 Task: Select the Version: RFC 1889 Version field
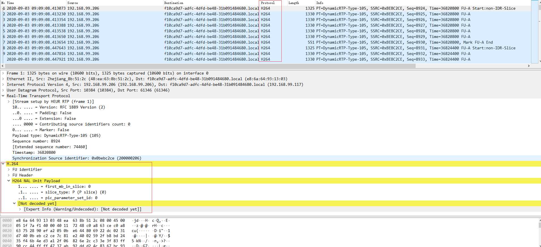(x=59, y=107)
